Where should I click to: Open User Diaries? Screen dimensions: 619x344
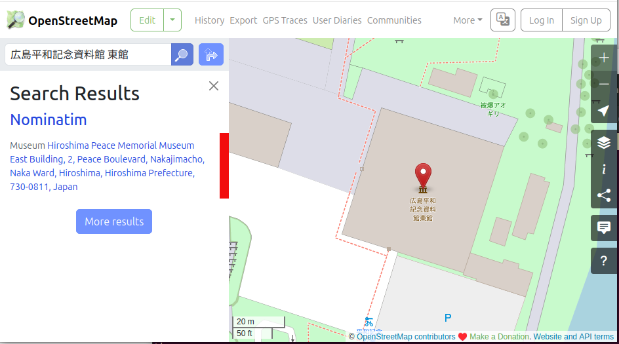coord(337,20)
